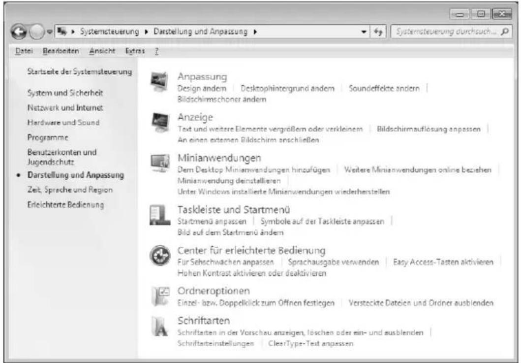Image resolution: width=521 pixels, height=363 pixels.
Task: Click the Anzeige display icon
Action: tap(160, 123)
